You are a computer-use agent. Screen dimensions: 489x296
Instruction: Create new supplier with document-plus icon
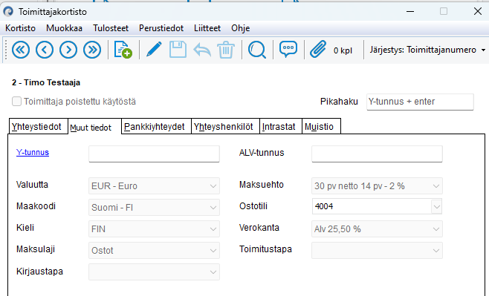click(123, 50)
